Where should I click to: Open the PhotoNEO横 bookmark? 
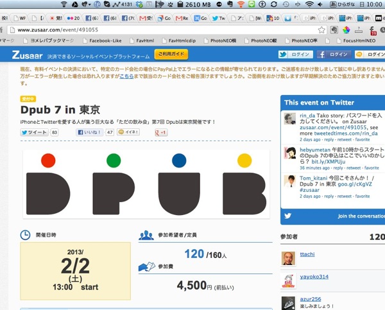click(220, 41)
